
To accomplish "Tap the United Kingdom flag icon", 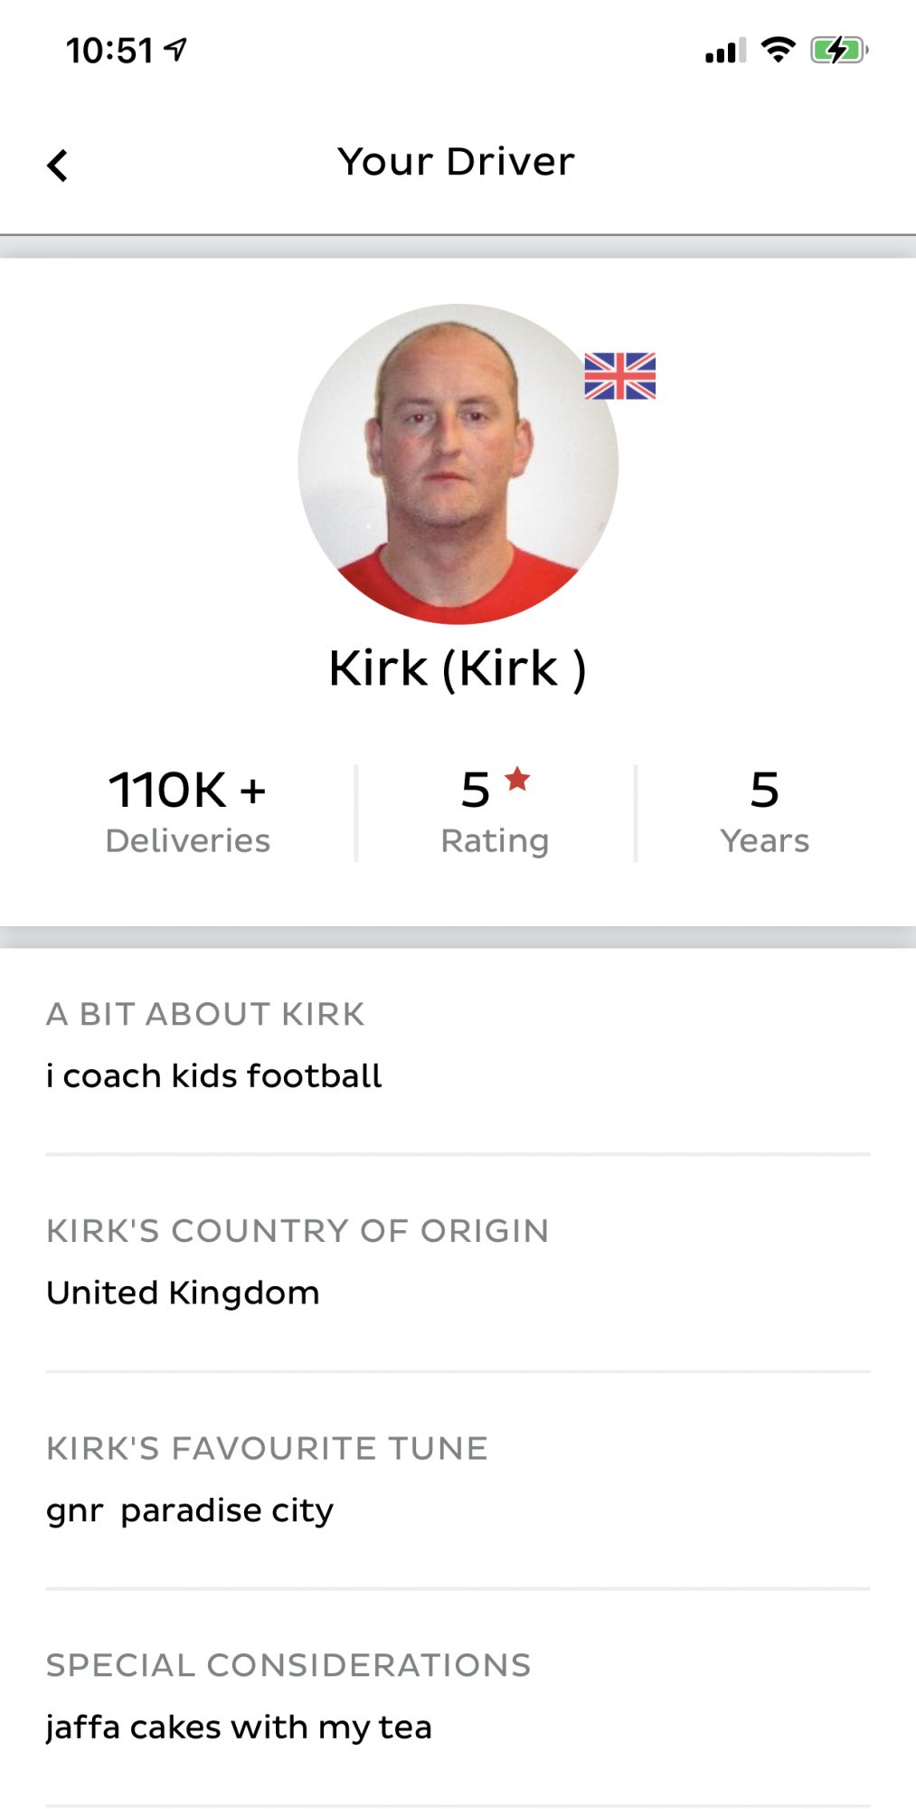I will point(619,375).
